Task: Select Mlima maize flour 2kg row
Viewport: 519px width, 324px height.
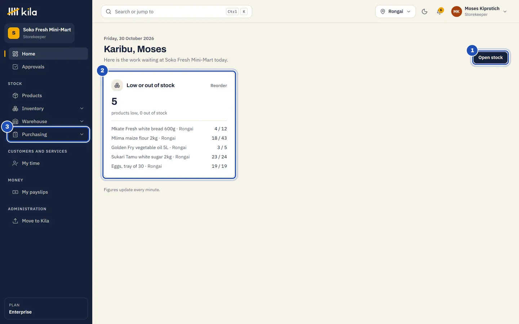Action: (169, 138)
